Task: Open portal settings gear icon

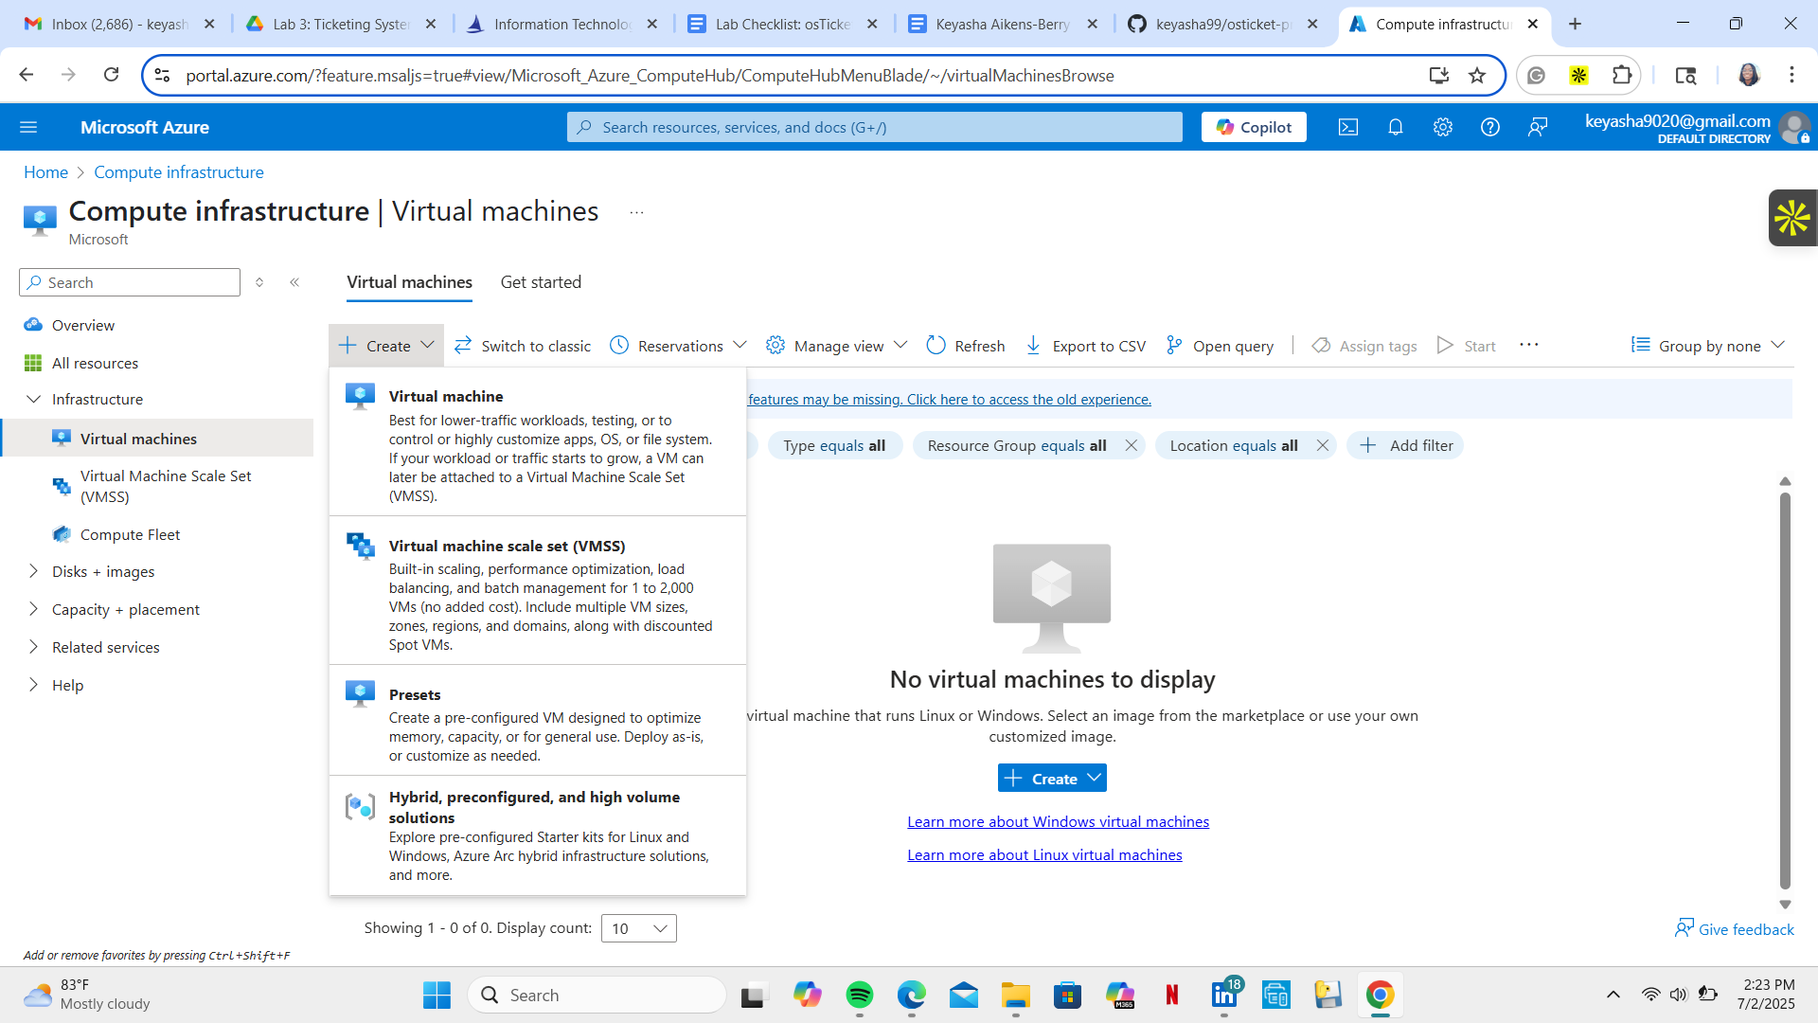Action: (1443, 127)
